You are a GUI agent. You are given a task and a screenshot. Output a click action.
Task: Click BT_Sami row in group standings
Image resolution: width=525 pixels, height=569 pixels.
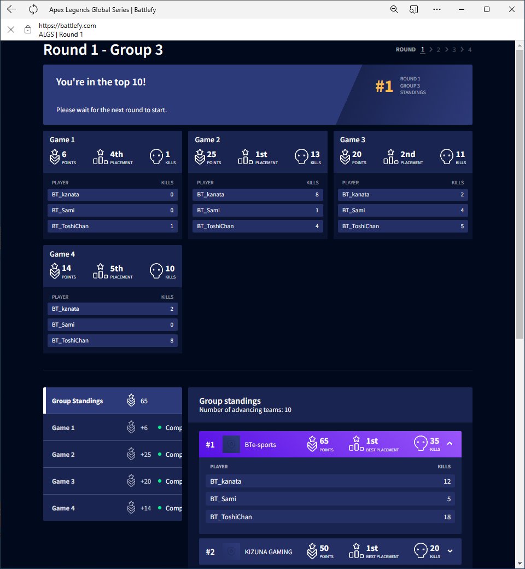(330, 499)
